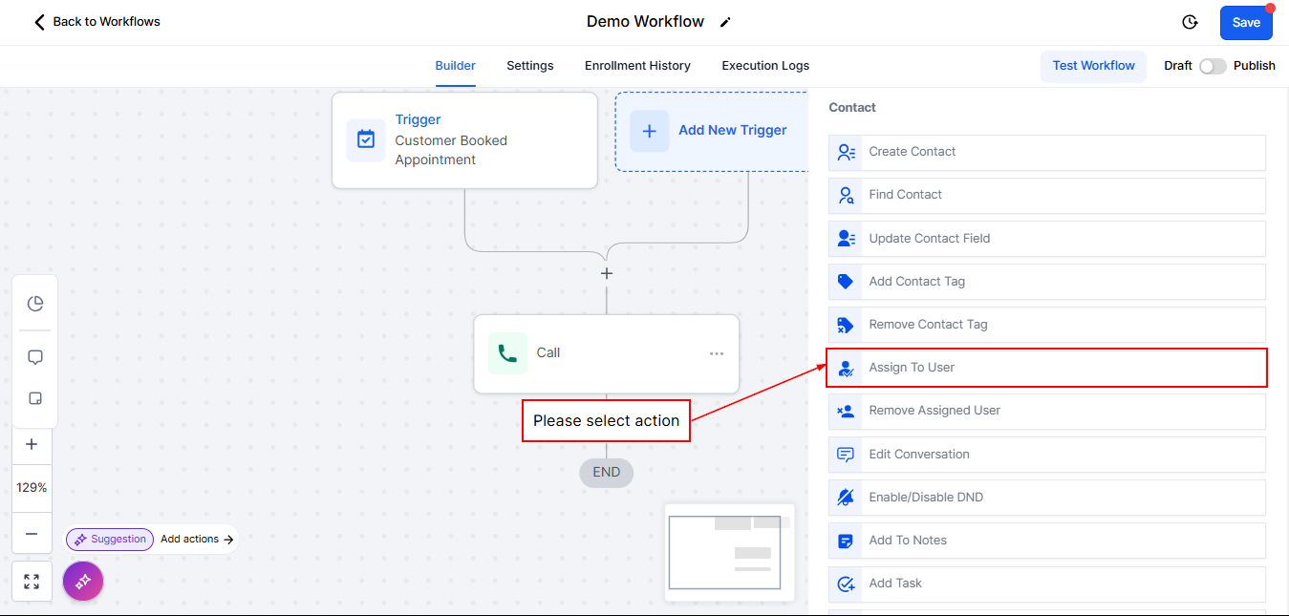Click the Save button
This screenshot has width=1289, height=616.
point(1245,22)
